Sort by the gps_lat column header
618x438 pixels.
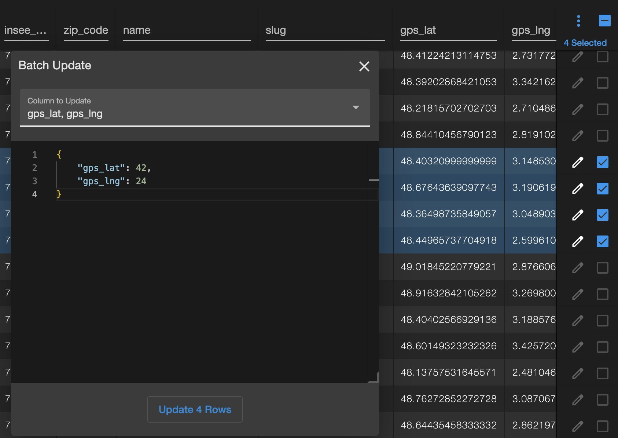418,30
